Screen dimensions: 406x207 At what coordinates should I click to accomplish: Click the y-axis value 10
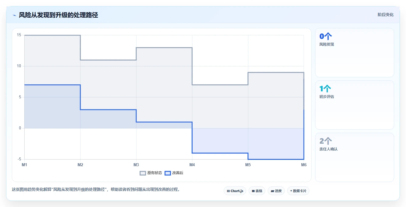tap(19, 66)
